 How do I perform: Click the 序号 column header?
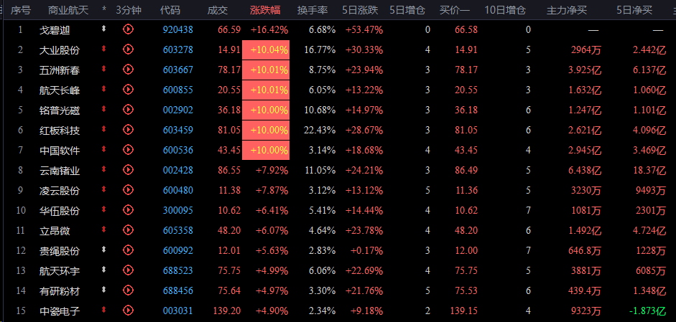click(x=21, y=10)
